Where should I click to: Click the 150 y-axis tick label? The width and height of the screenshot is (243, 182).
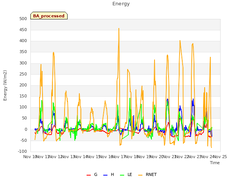pos(23,96)
